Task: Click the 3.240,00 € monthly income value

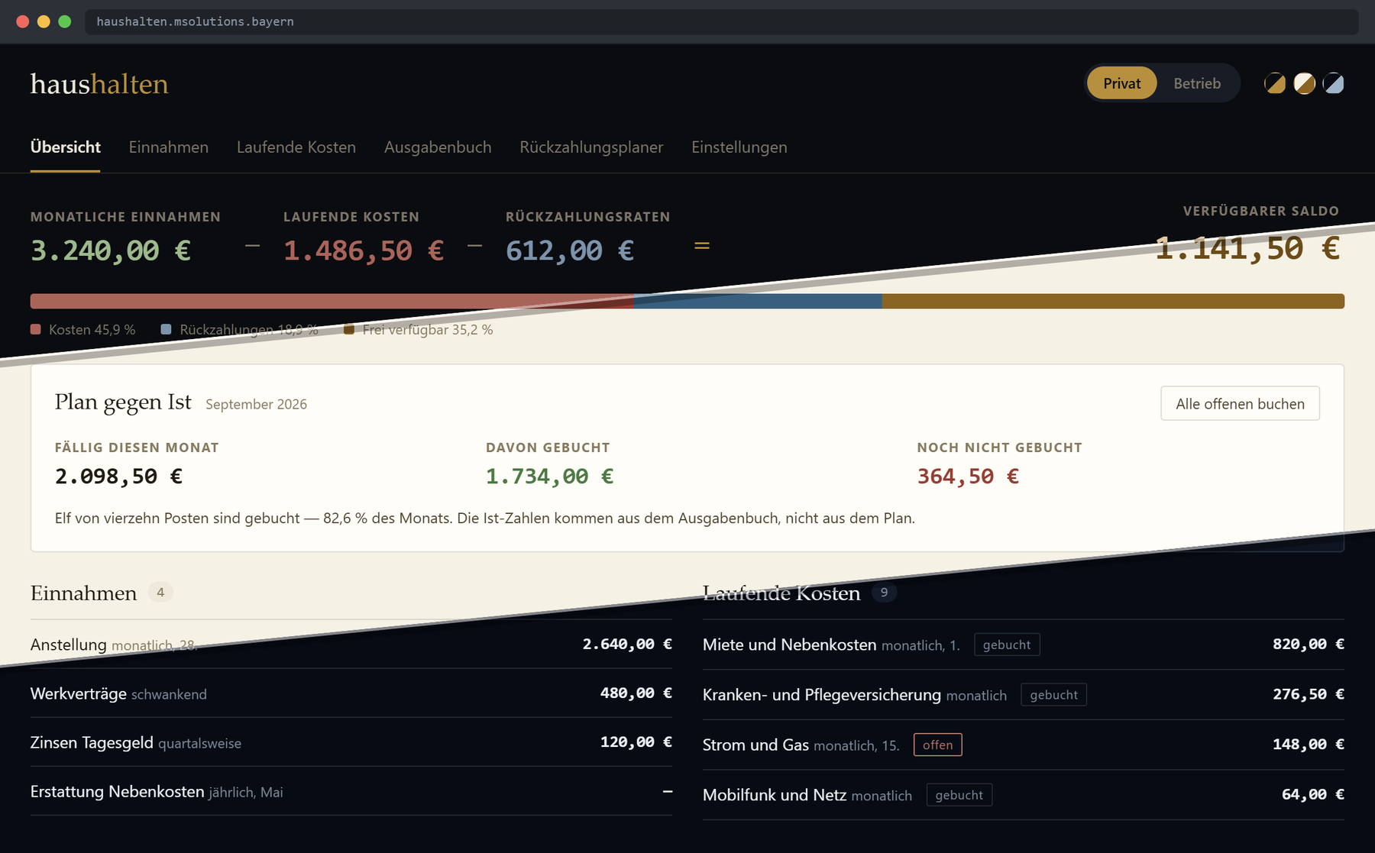Action: pyautogui.click(x=111, y=250)
